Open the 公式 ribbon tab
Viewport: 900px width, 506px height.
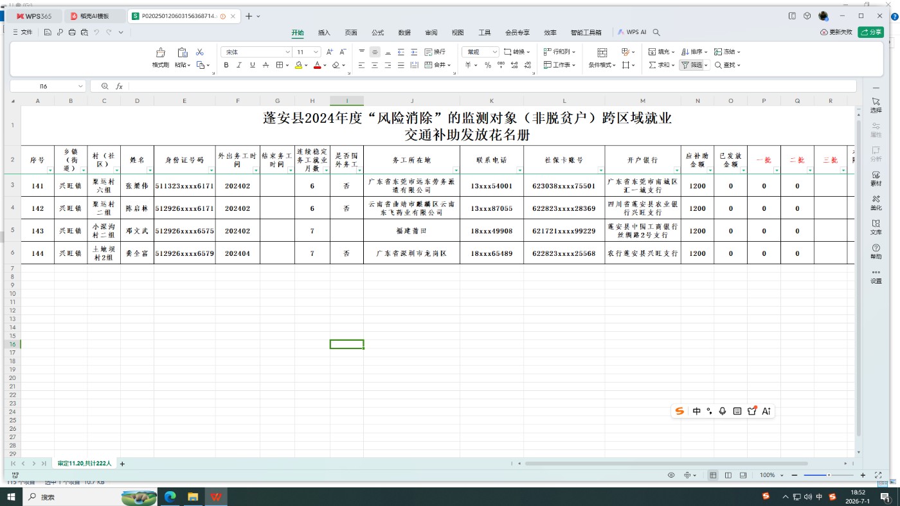point(377,32)
